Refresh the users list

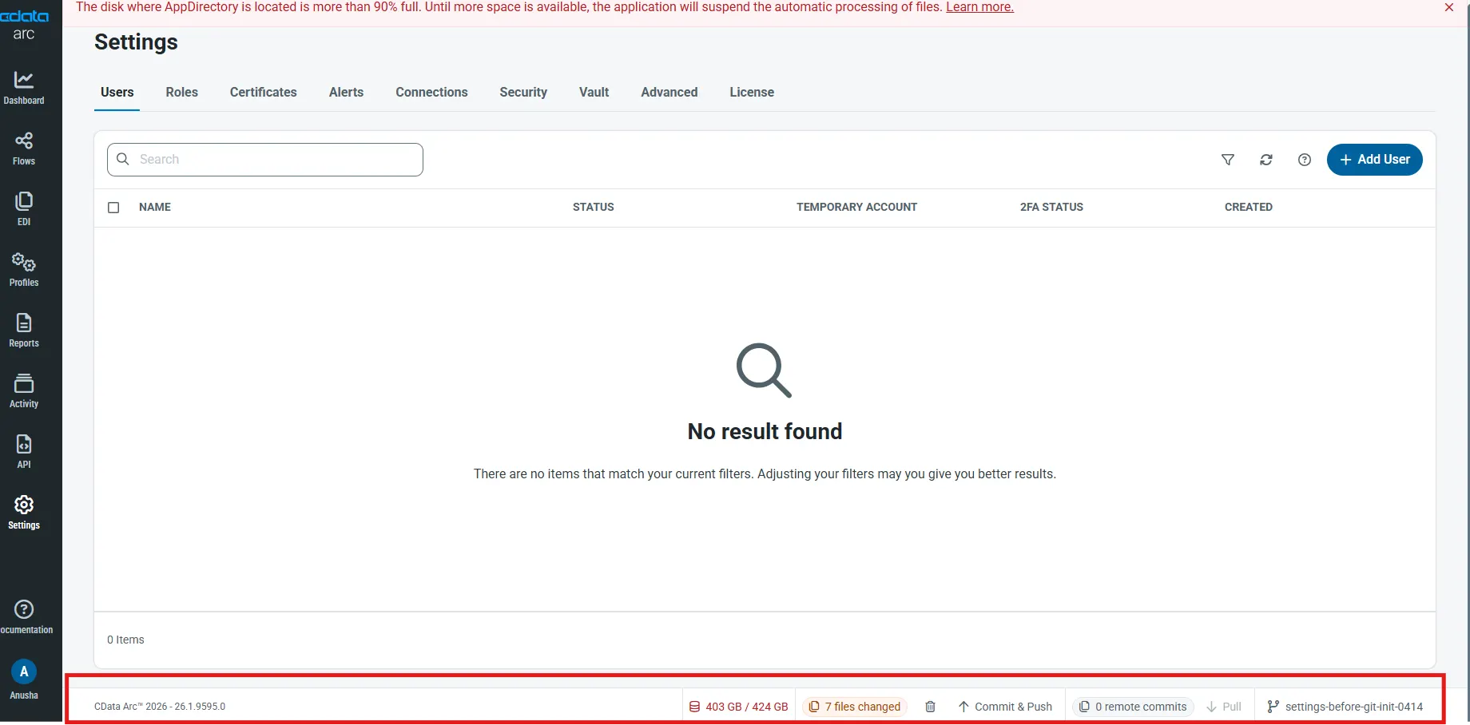(x=1266, y=160)
